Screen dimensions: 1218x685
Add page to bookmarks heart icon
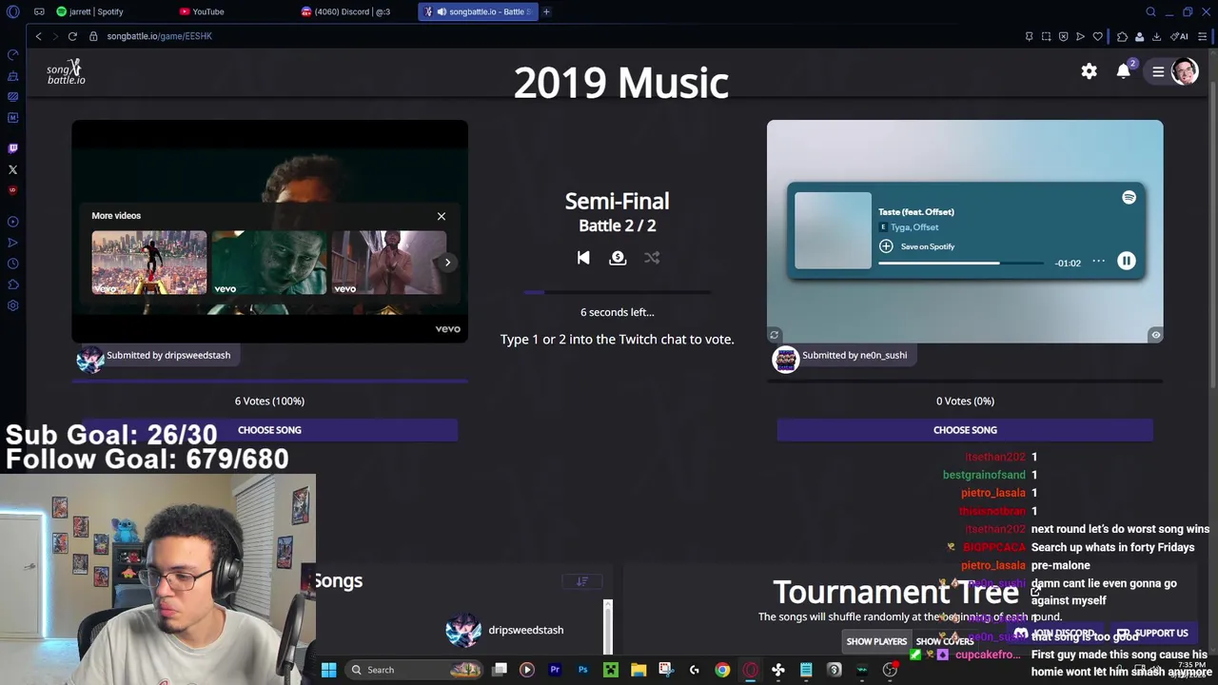[1097, 36]
